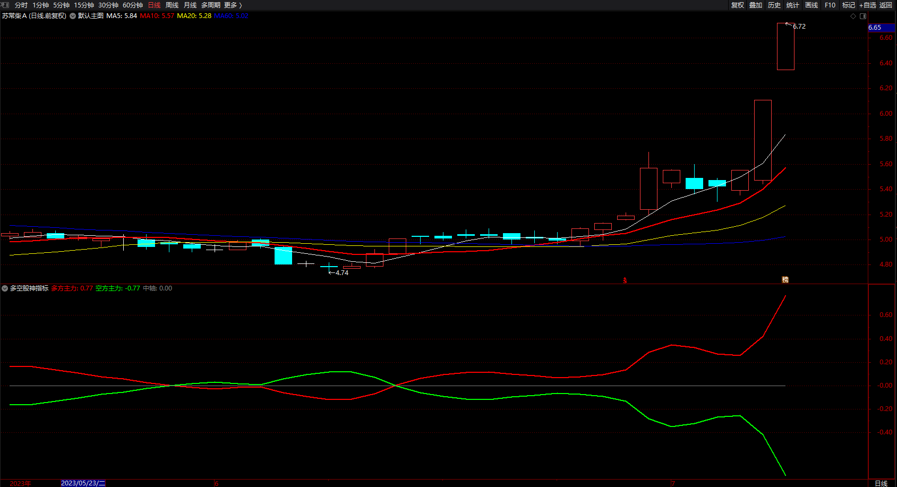897x487 pixels.
Task: Click the MA60: 5.02 label
Action: pyautogui.click(x=232, y=16)
